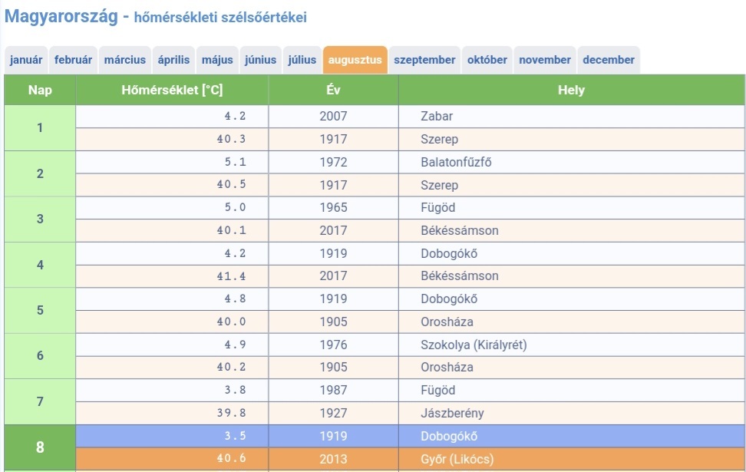Select the november tab
The image size is (746, 472).
545,59
